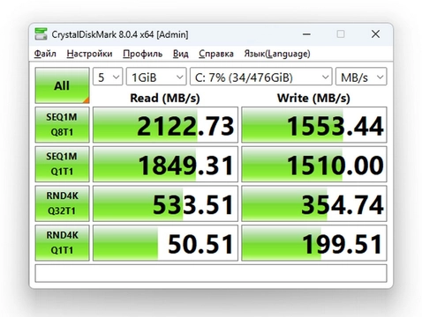The height and width of the screenshot is (317, 422).
Task: Open the Профиль menu
Action: [x=142, y=54]
